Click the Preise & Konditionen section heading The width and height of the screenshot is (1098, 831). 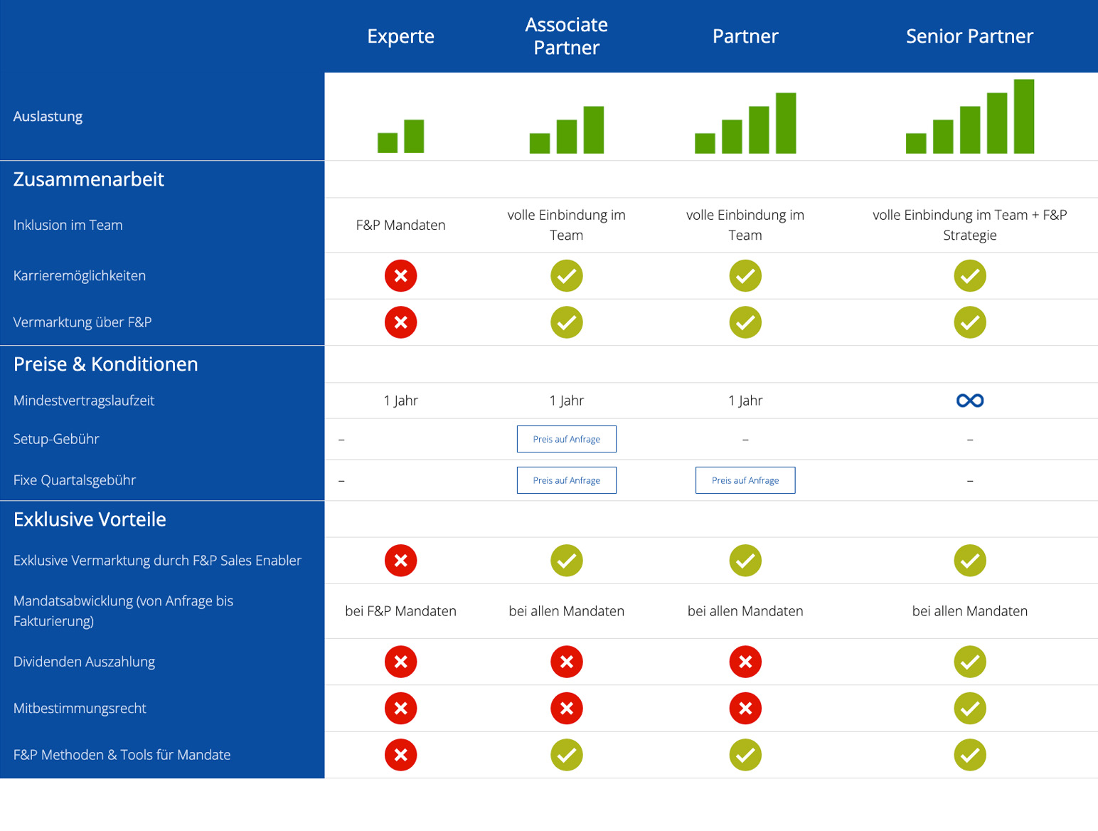click(x=106, y=364)
